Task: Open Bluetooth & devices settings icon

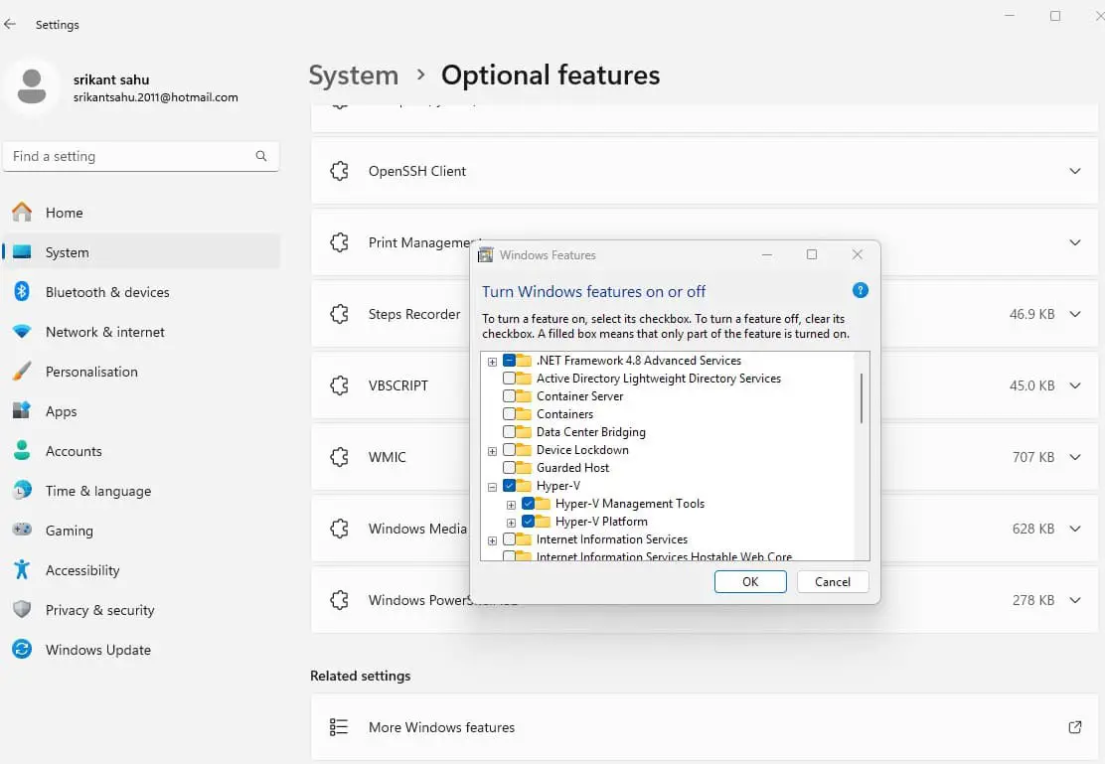Action: tap(22, 292)
